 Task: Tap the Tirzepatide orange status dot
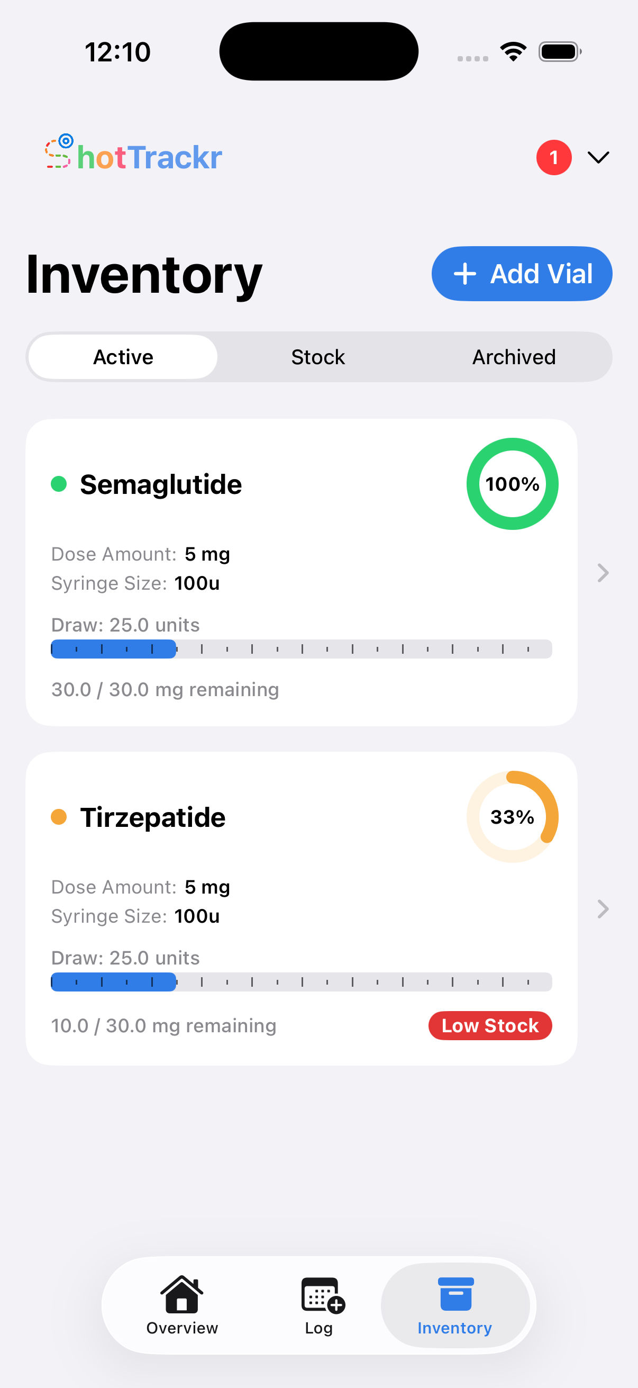(x=59, y=817)
